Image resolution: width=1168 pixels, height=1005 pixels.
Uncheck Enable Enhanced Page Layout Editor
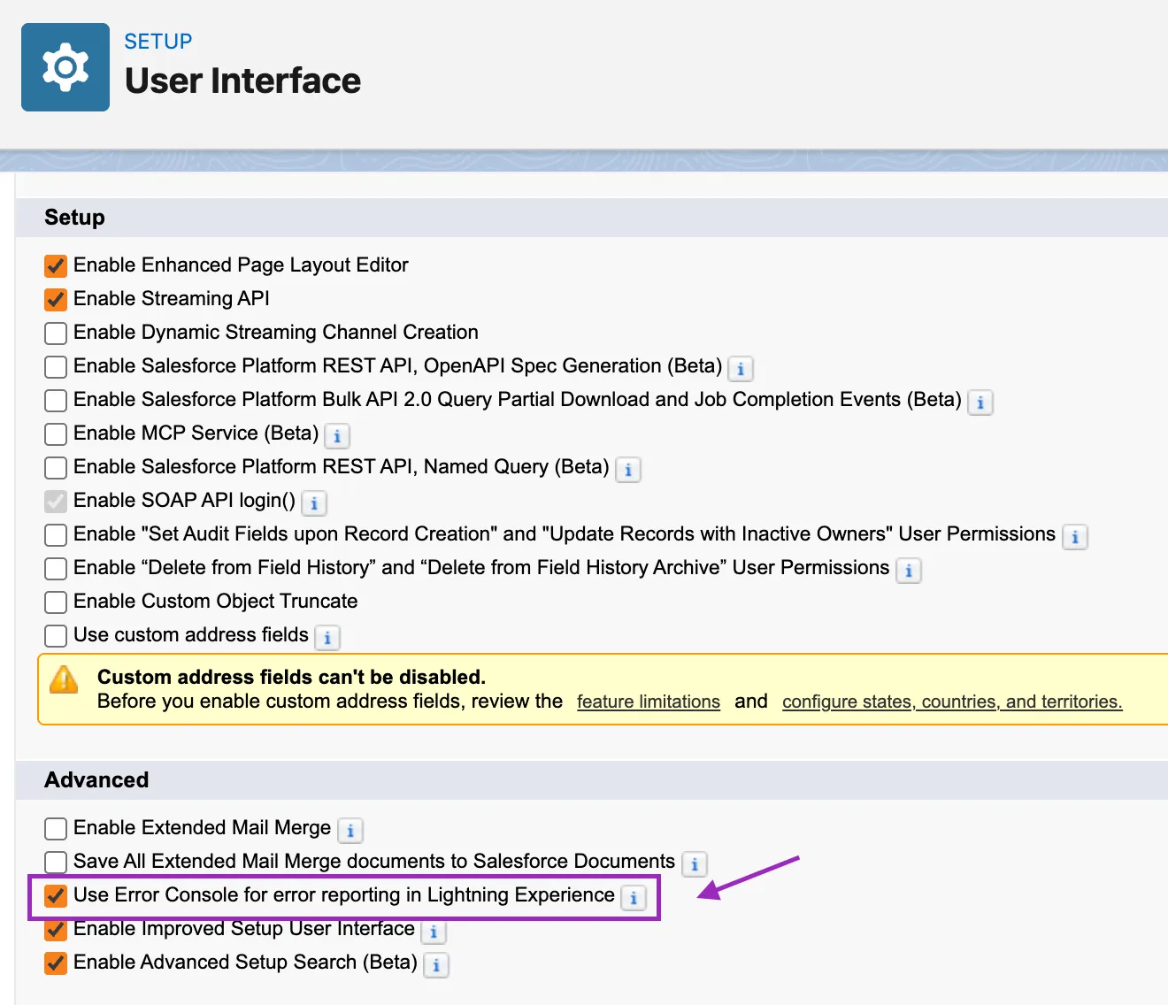pos(56,265)
